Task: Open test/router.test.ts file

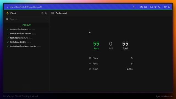Action: point(19,38)
